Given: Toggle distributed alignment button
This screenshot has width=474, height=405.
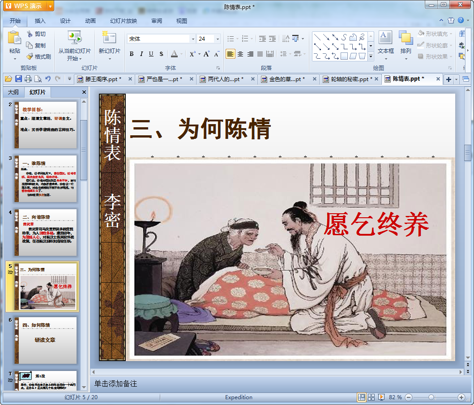Looking at the screenshot, I should tap(270, 54).
